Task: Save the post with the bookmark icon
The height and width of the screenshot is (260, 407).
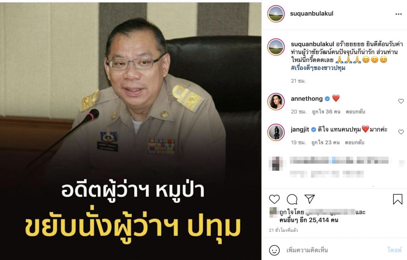Action: point(397,199)
